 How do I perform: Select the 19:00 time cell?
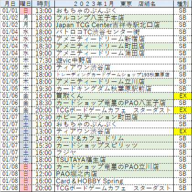click(43, 53)
